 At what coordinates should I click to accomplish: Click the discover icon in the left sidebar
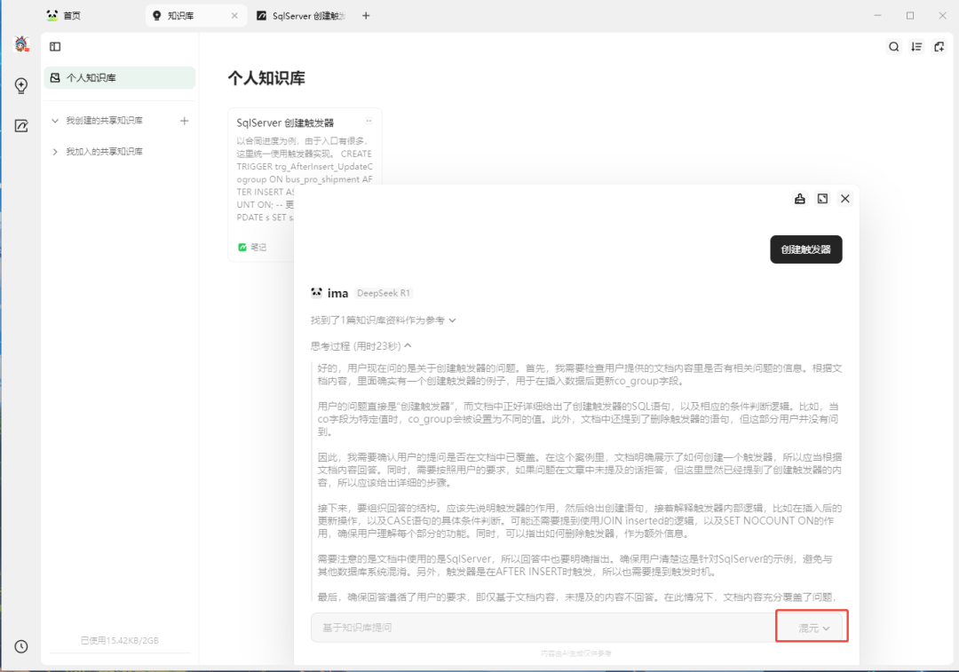pos(21,86)
